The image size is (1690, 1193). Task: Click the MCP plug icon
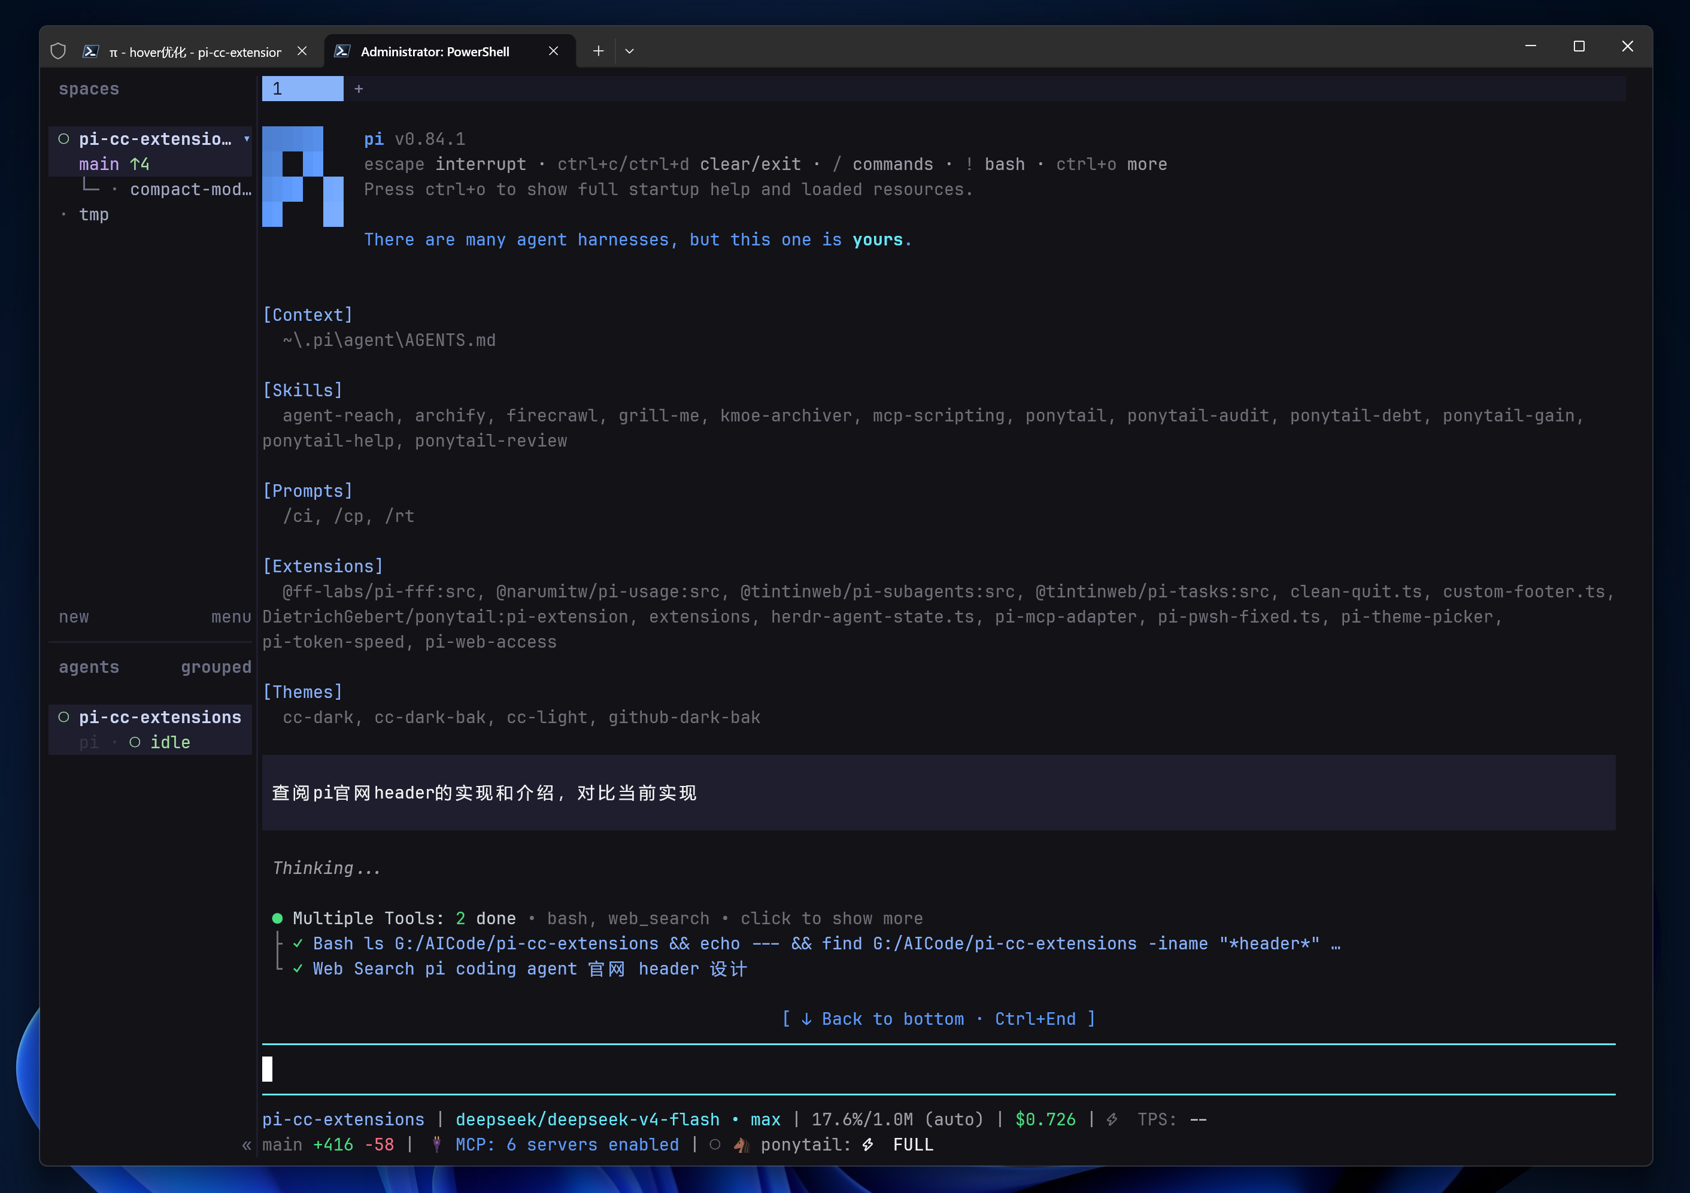[x=436, y=1145]
